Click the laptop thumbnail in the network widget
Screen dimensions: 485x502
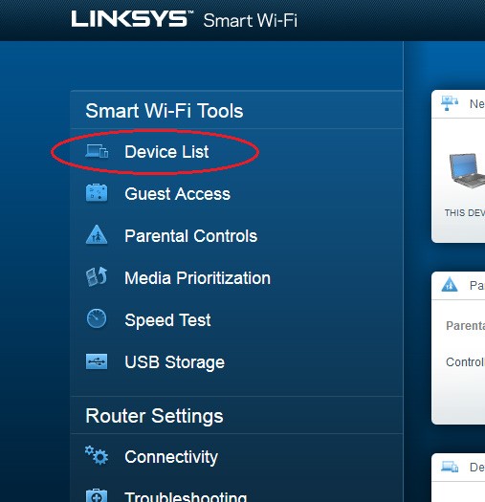[467, 170]
